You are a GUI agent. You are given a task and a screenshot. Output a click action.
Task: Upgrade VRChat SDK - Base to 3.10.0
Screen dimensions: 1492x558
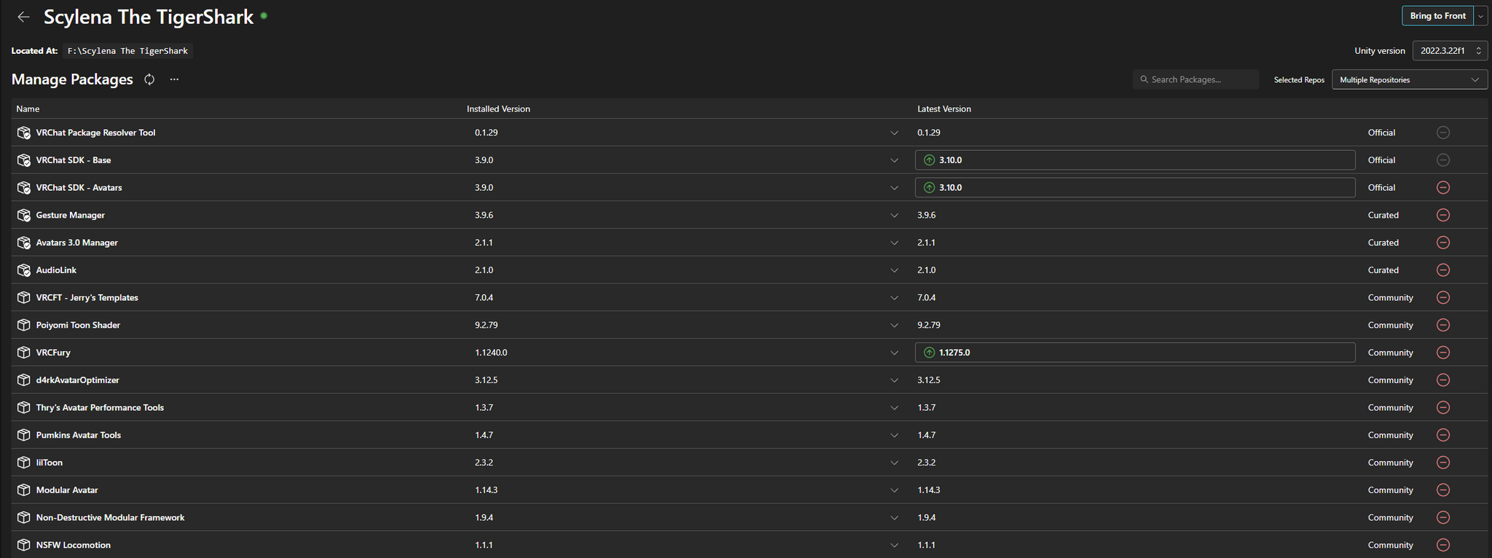pyautogui.click(x=1134, y=160)
